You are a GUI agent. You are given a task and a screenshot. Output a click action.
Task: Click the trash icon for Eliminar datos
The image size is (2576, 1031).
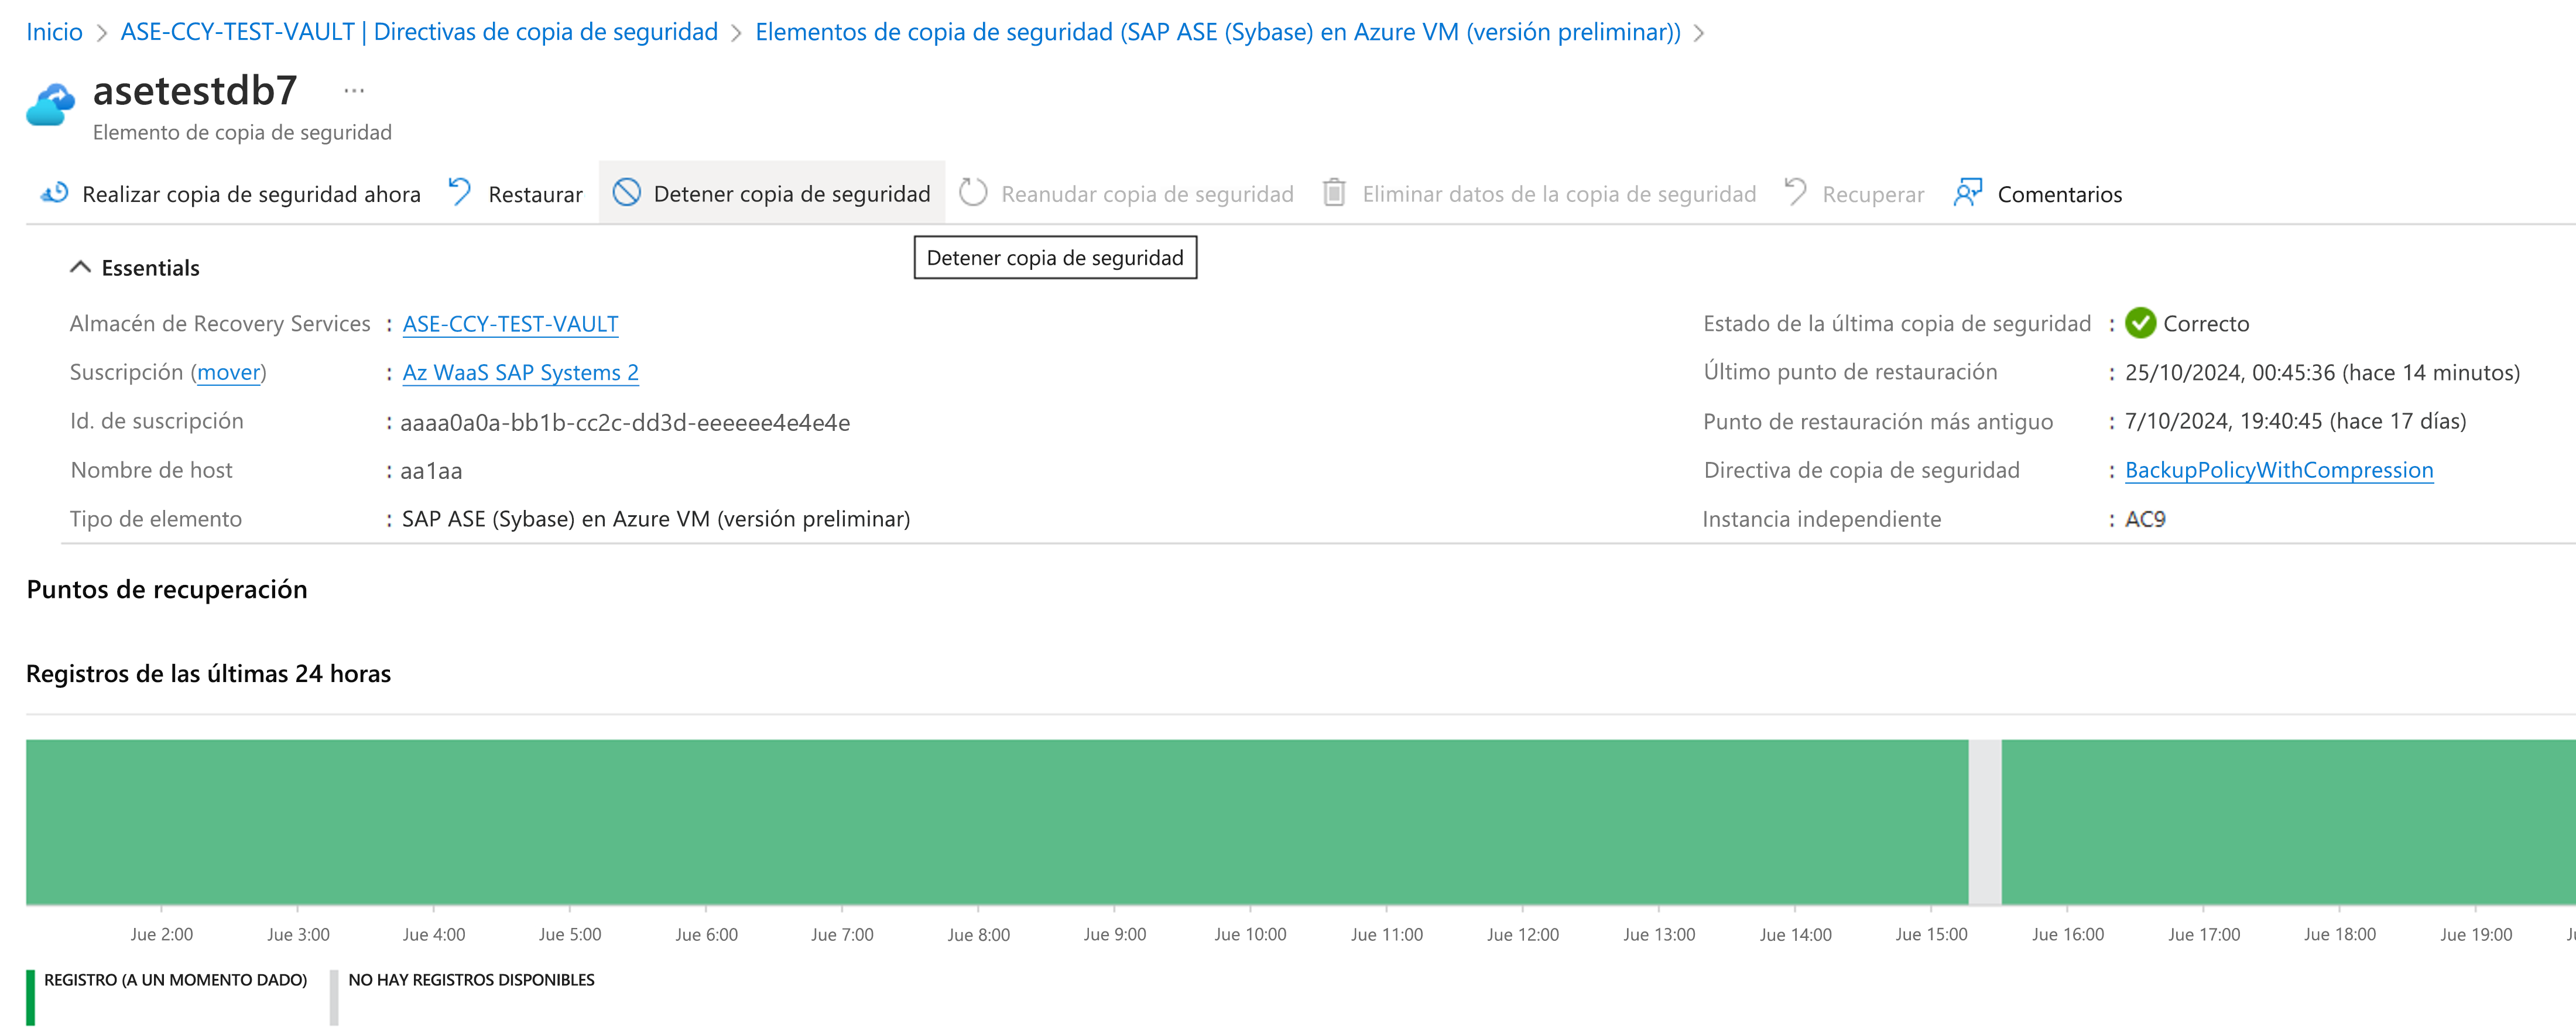[x=1334, y=192]
